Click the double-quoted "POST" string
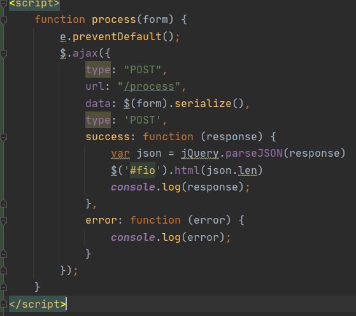This screenshot has width=356, height=316. 143,69
